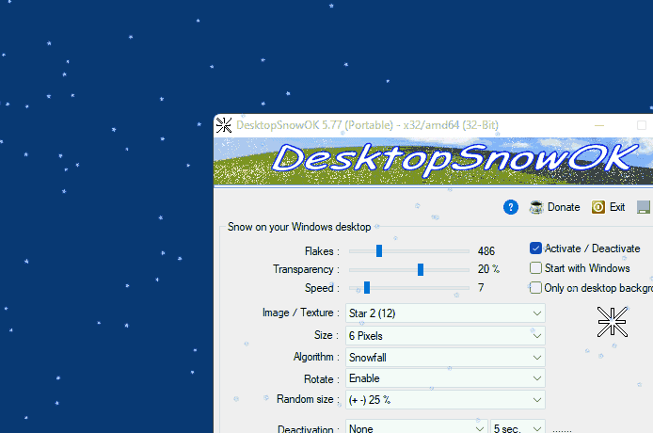Image resolution: width=653 pixels, height=433 pixels.
Task: Click the Snow on your Windows desktop label
Action: pos(299,227)
